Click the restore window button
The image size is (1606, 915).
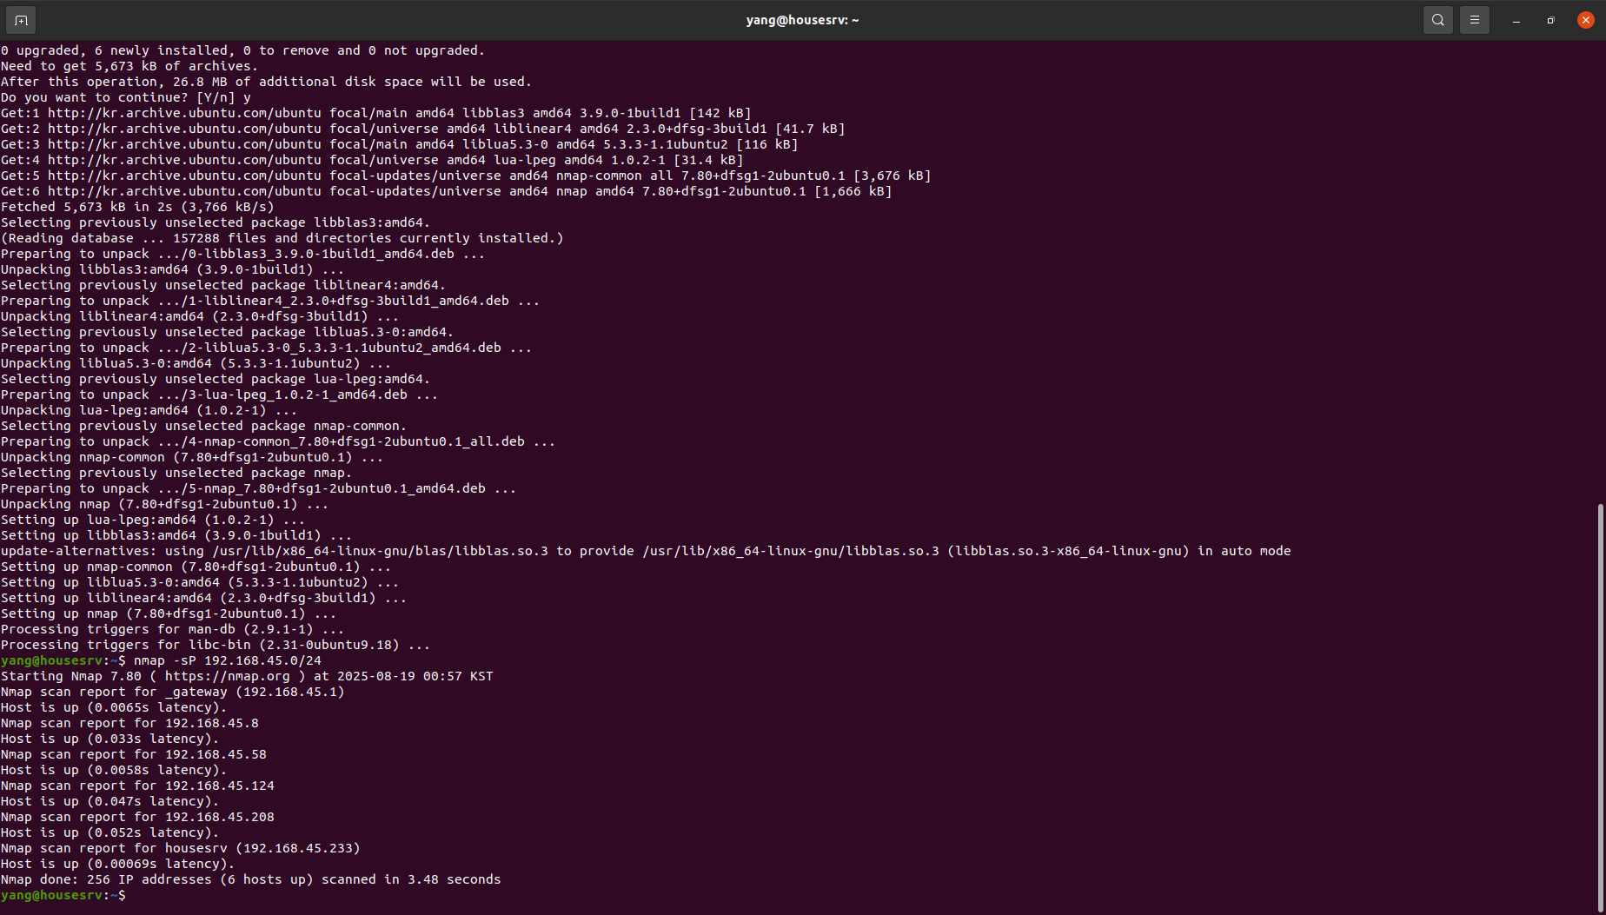(x=1550, y=19)
